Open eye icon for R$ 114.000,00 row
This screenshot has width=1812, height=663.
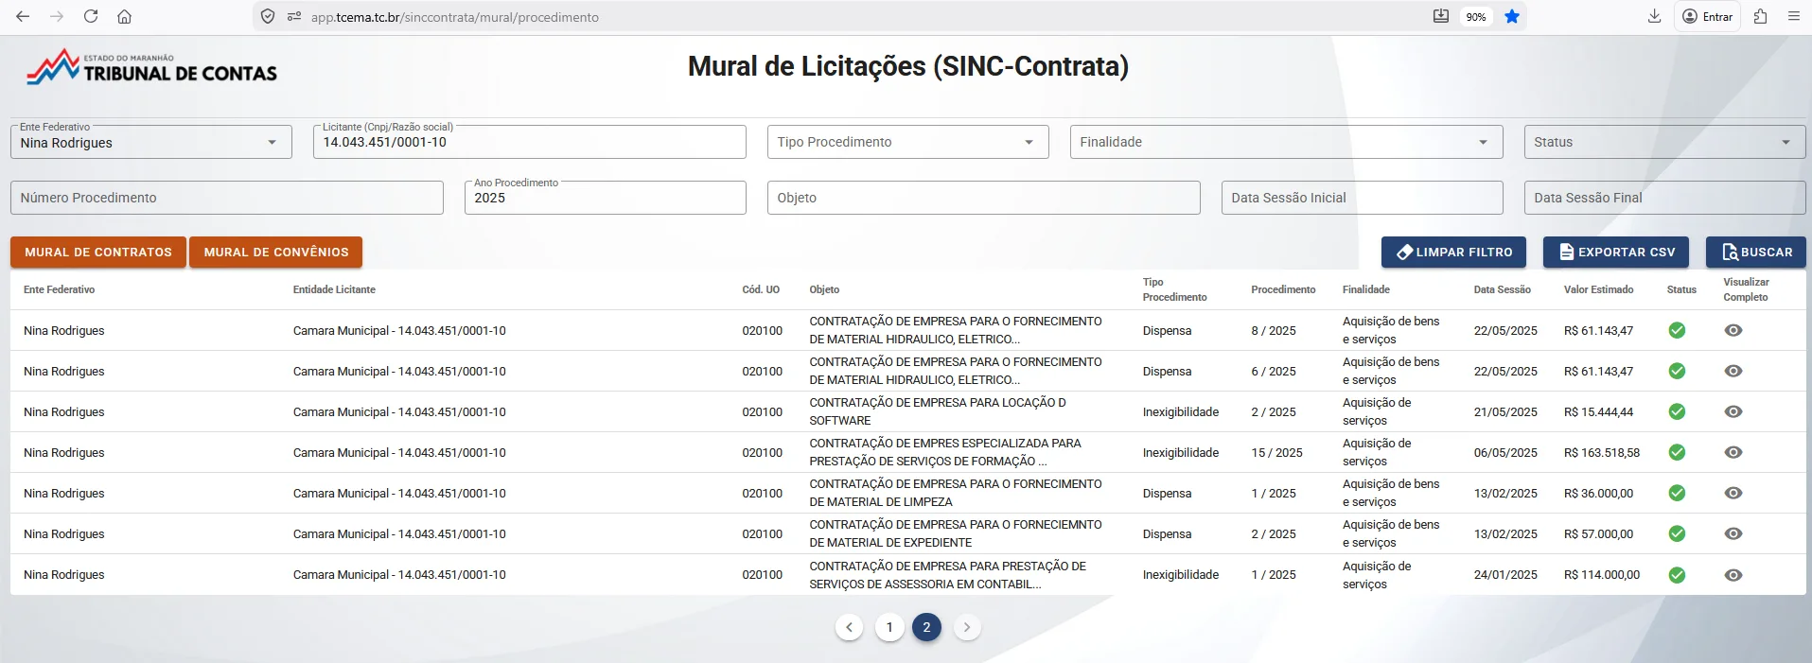coord(1733,575)
